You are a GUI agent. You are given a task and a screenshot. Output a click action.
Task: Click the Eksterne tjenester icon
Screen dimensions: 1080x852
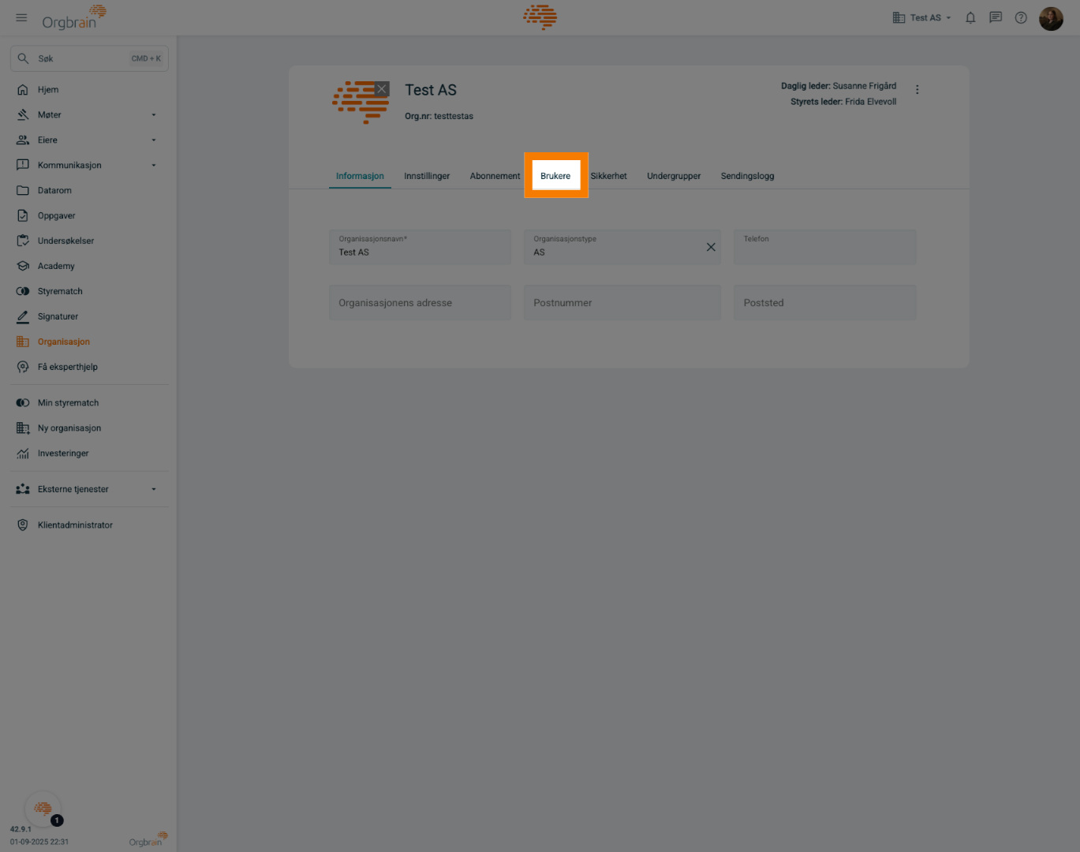coord(23,490)
